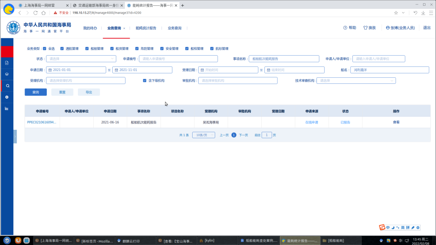Launch Firefox from the taskbar

[x=18, y=241]
